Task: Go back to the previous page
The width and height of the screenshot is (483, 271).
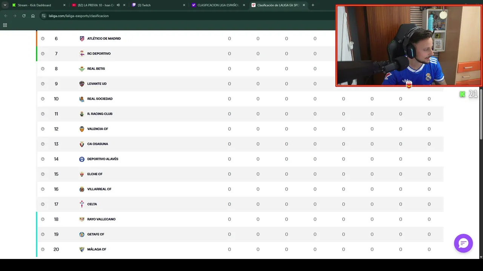Action: (6, 16)
